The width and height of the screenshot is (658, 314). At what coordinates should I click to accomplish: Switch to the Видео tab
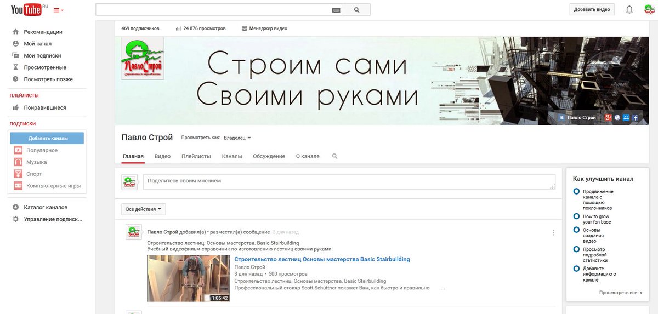[162, 156]
